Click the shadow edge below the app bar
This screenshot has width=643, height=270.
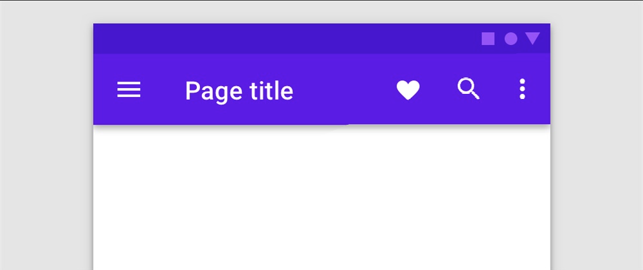[x=321, y=127]
